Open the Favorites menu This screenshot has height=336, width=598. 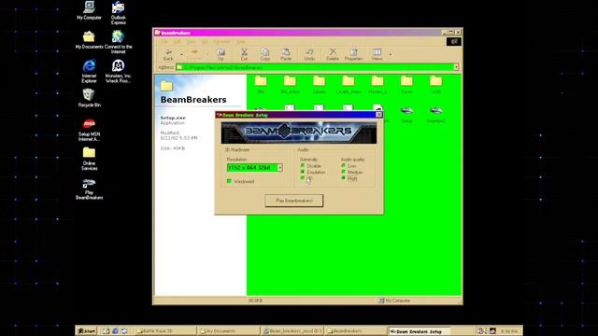[x=222, y=41]
